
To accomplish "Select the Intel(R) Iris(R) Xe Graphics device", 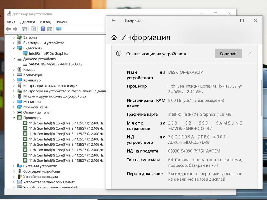I will [48, 54].
